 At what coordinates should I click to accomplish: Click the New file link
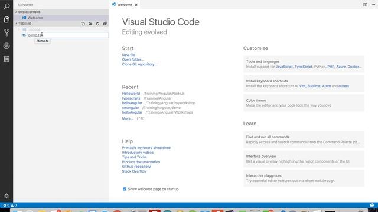(129, 55)
